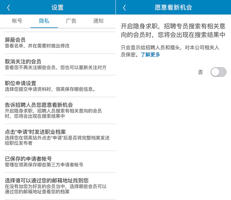Click description 管理在领英保存哪些第三方申请者帐号
231x200 pixels.
[x=44, y=165]
